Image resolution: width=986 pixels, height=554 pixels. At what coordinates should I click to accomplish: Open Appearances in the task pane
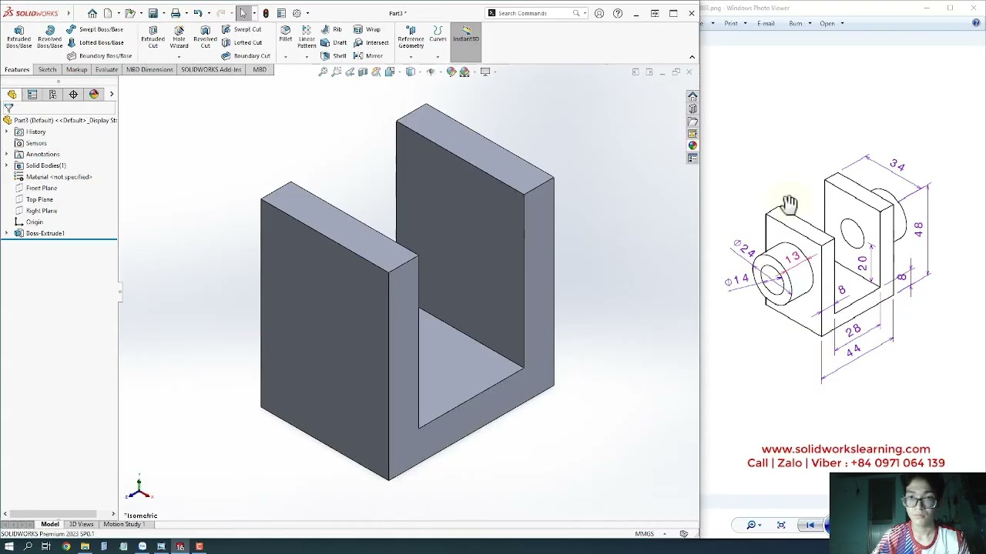693,145
